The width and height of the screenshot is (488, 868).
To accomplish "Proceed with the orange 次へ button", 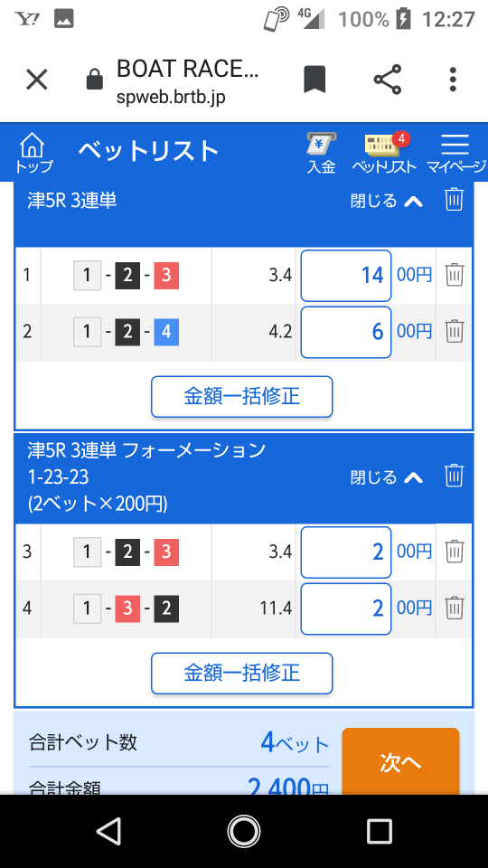I will coord(400,761).
